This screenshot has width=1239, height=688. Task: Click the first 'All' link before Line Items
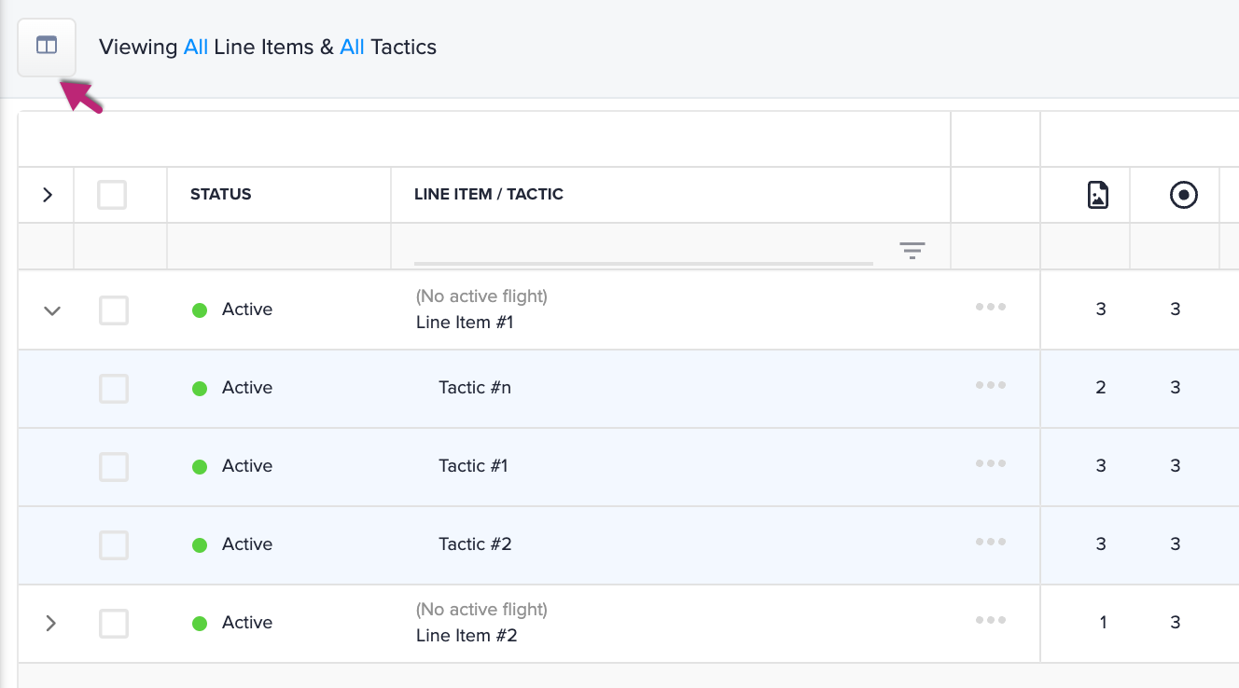pyautogui.click(x=196, y=47)
